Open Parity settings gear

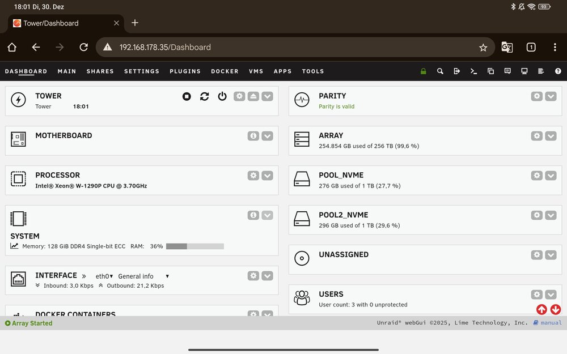tap(537, 96)
